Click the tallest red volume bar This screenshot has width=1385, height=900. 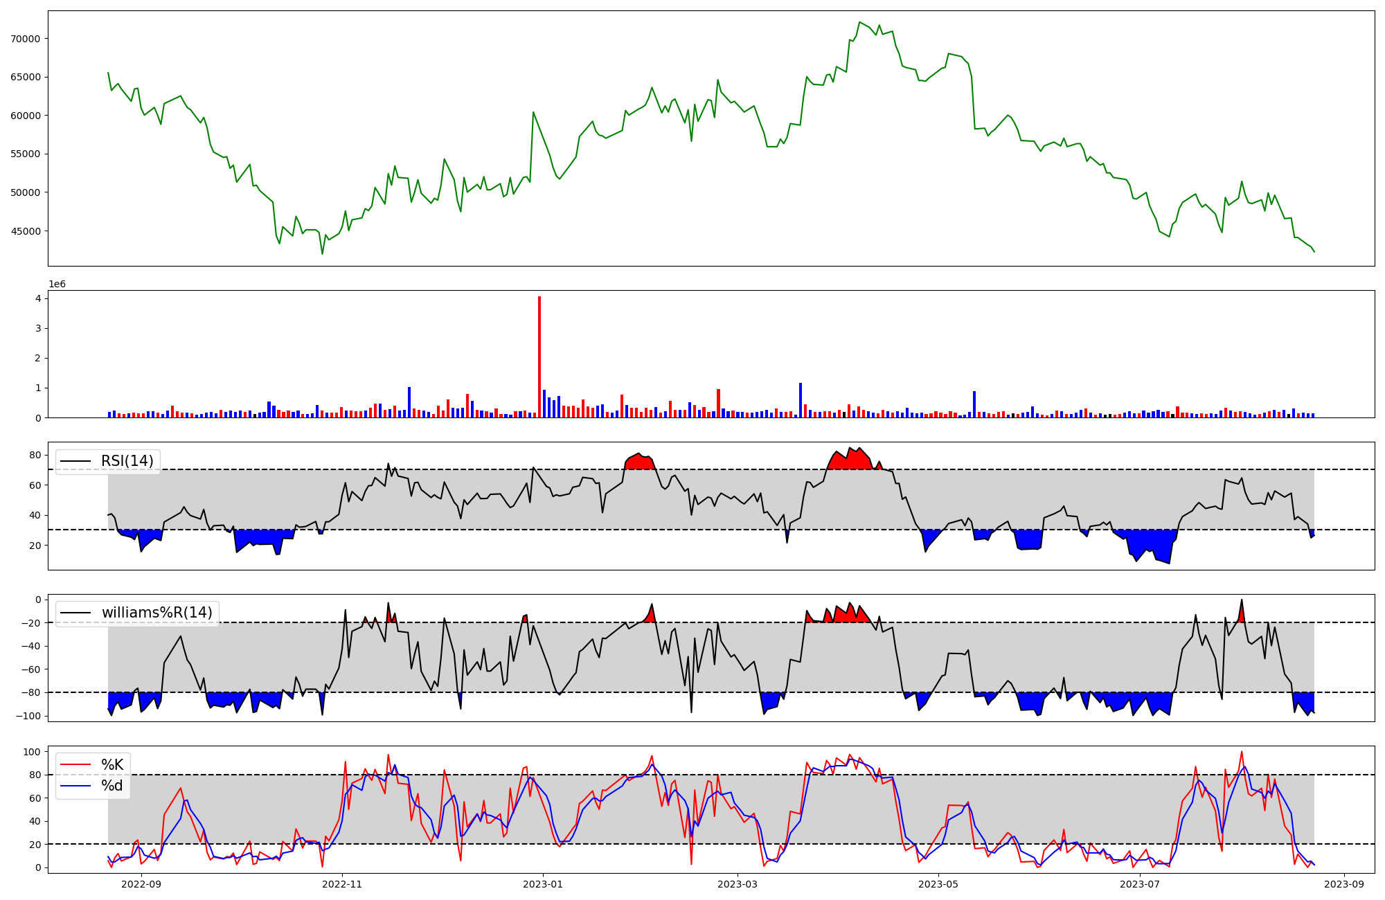[x=539, y=357]
